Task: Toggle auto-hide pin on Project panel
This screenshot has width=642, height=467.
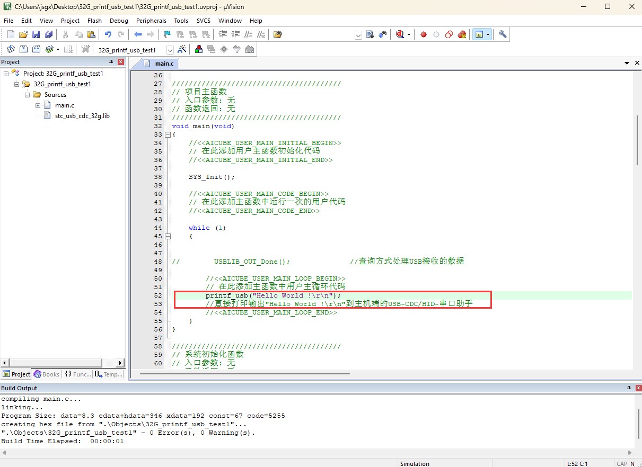Action: pos(111,62)
